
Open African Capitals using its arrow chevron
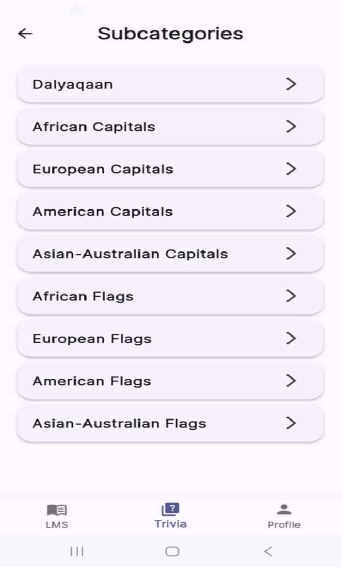point(292,127)
